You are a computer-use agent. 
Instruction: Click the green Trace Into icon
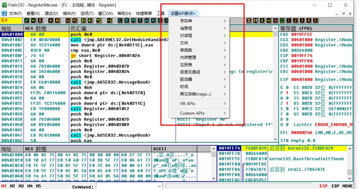pos(83,20)
